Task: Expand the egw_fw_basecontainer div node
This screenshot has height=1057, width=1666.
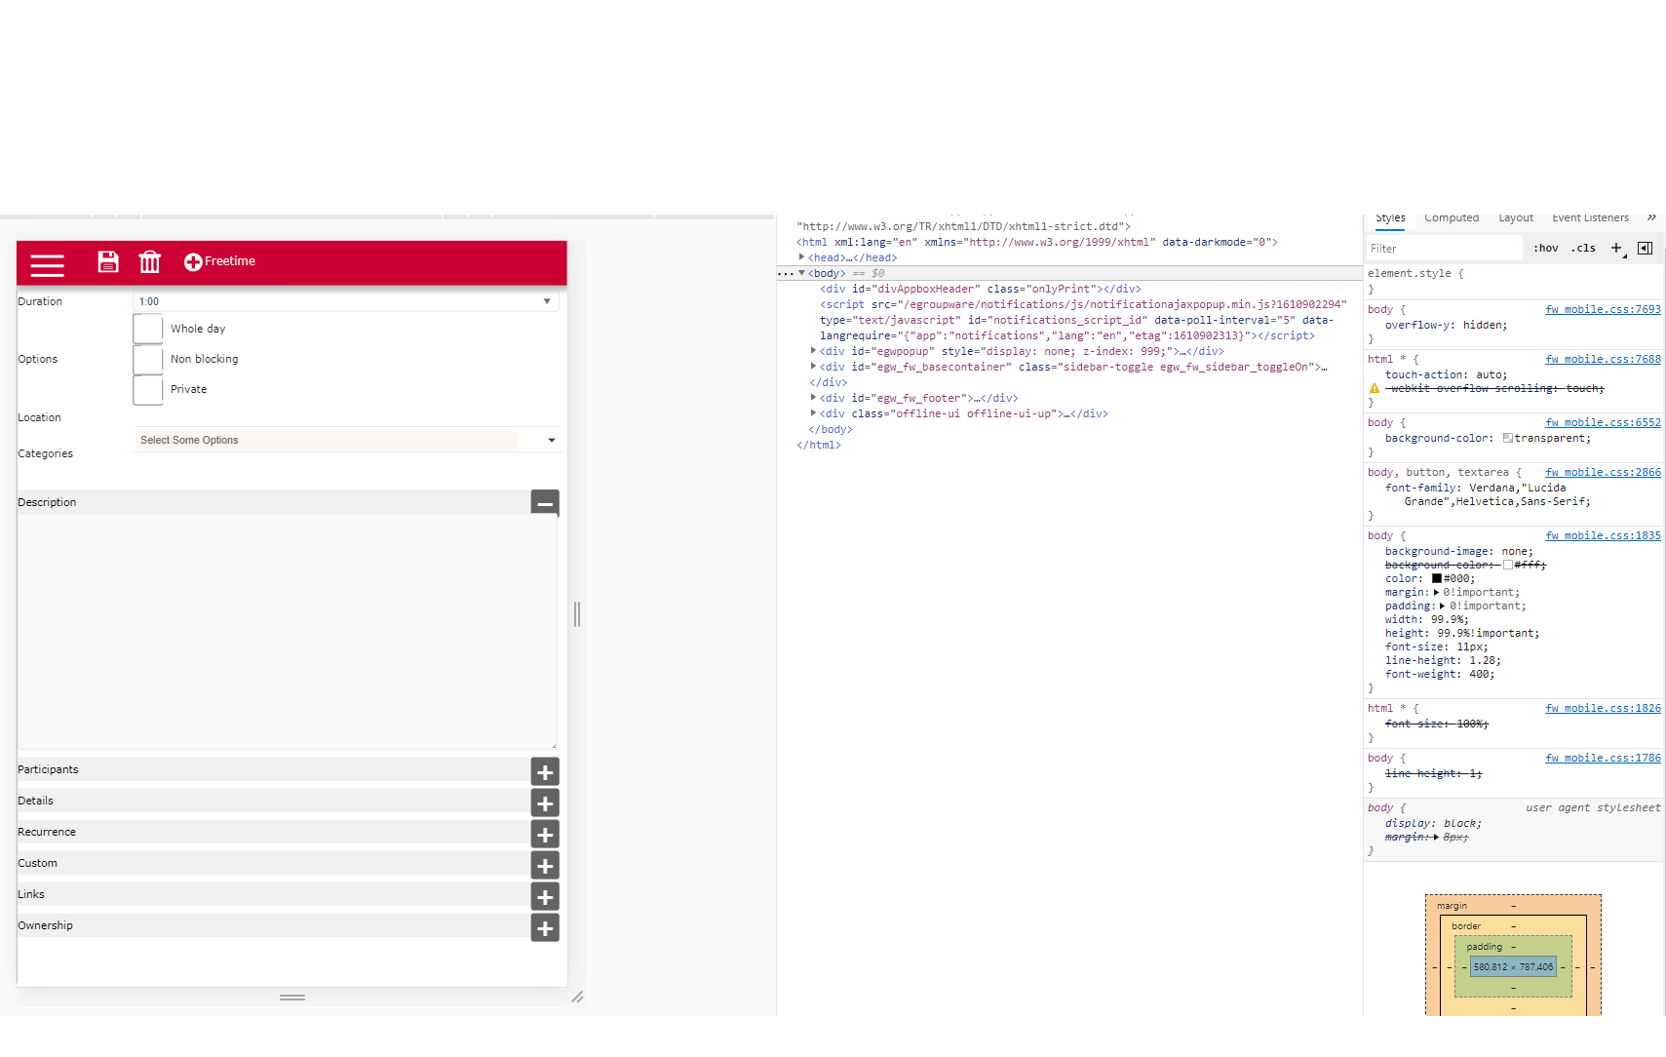Action: (813, 367)
